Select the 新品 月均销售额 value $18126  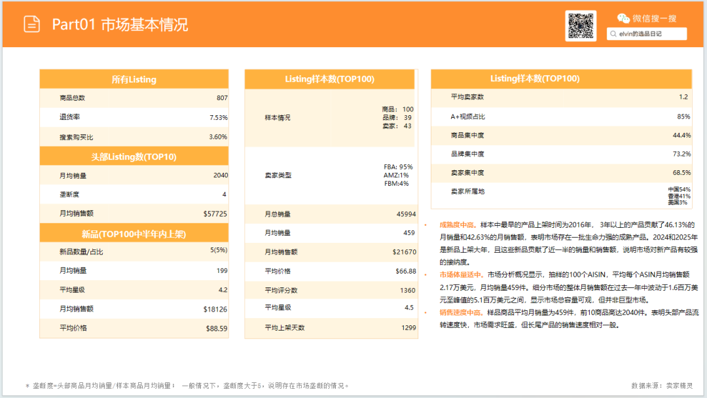(215, 309)
